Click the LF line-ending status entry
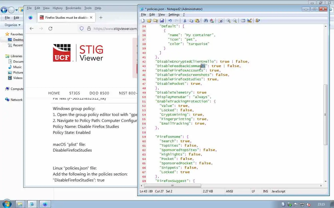 click(x=253, y=191)
